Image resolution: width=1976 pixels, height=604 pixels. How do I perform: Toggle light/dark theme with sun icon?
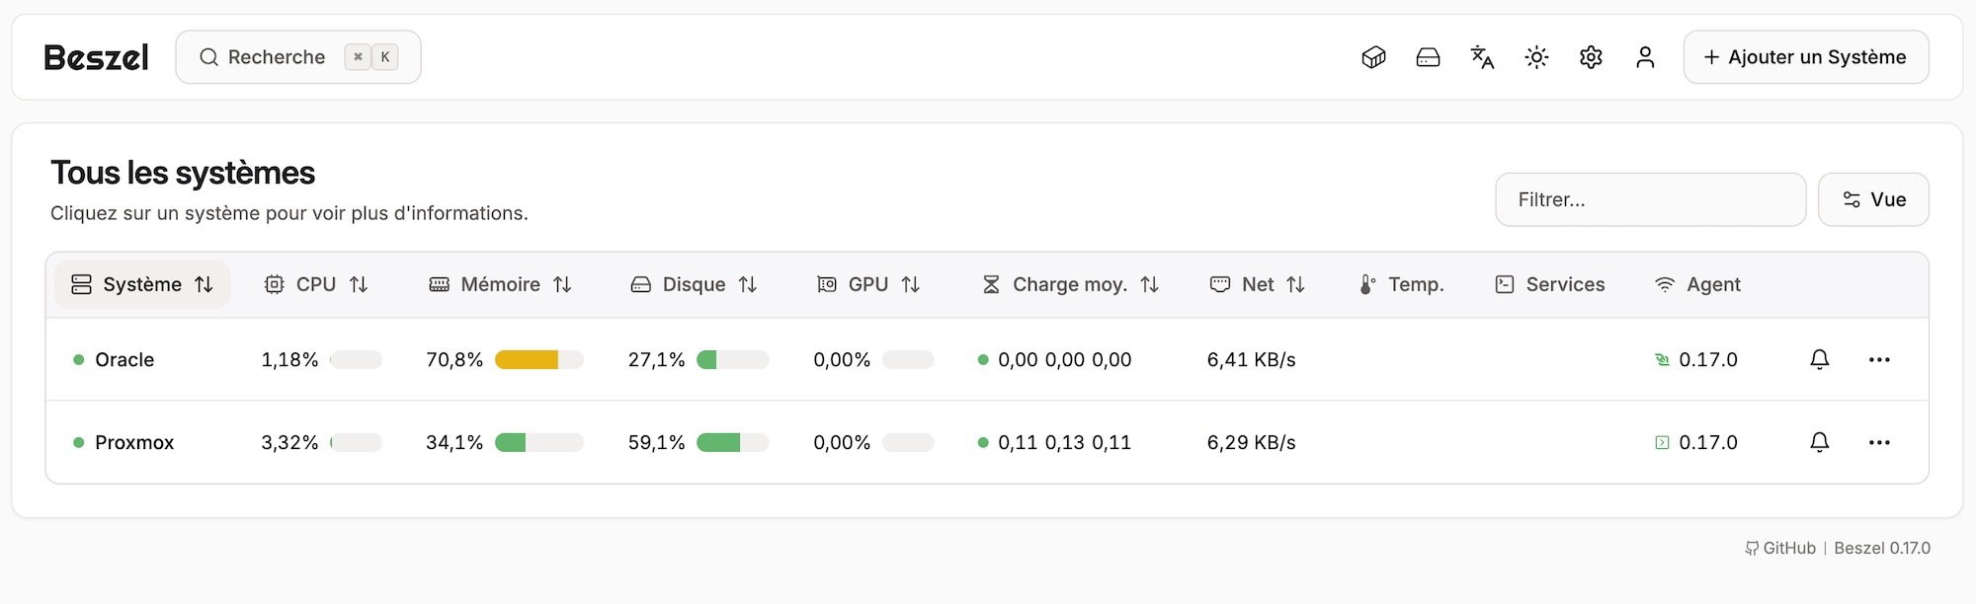(1536, 57)
